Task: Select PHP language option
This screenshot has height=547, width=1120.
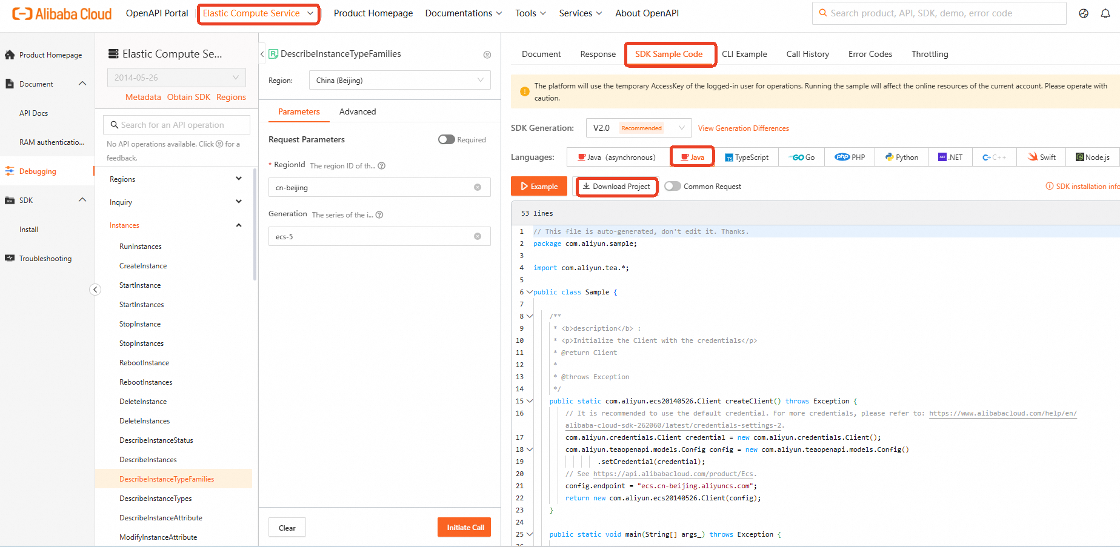Action: (850, 157)
